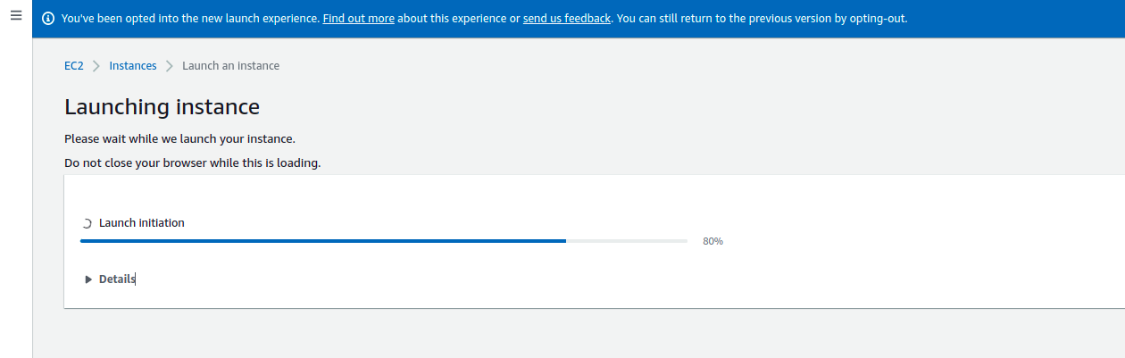Go to EC2 in the breadcrumb
The width and height of the screenshot is (1125, 358).
point(74,66)
